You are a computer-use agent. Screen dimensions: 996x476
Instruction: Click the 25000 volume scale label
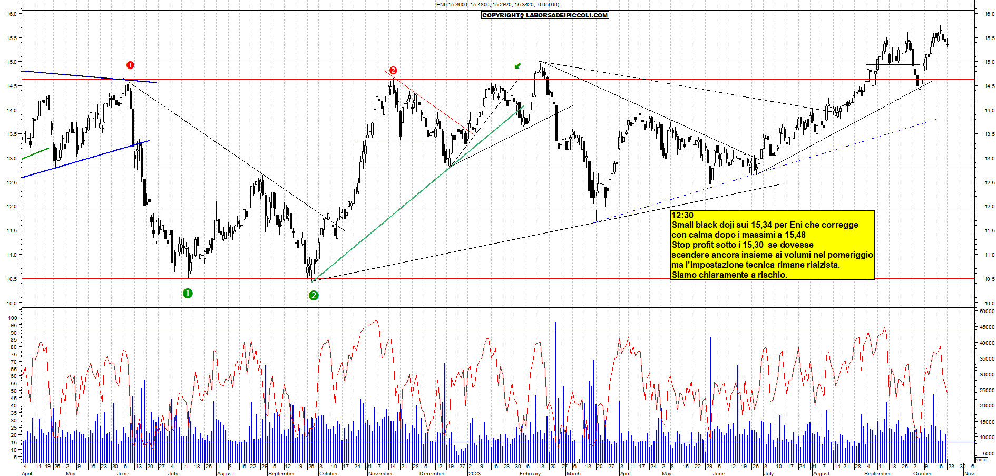coord(987,391)
